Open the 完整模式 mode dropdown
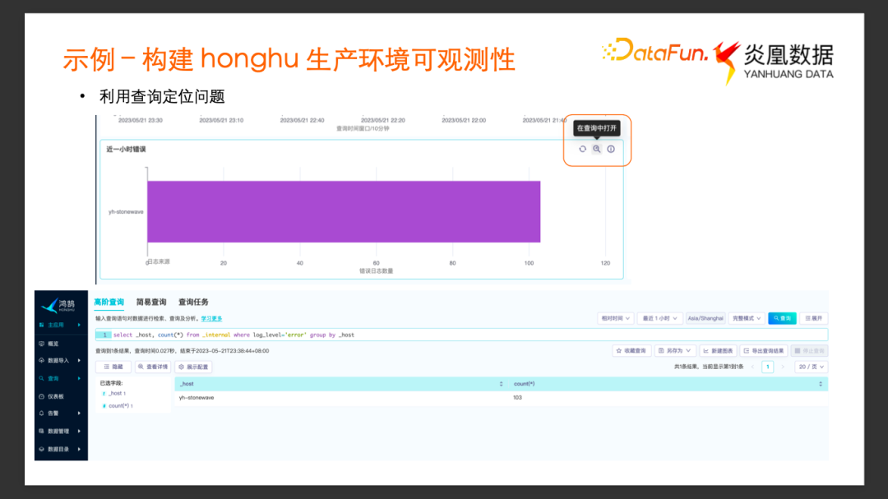Image resolution: width=888 pixels, height=499 pixels. (x=747, y=318)
